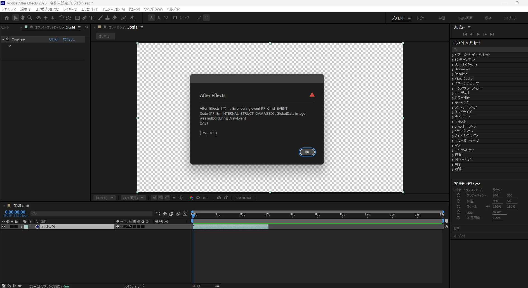Open the エフェクト(T) menu
This screenshot has height=288, width=528.
[90, 9]
